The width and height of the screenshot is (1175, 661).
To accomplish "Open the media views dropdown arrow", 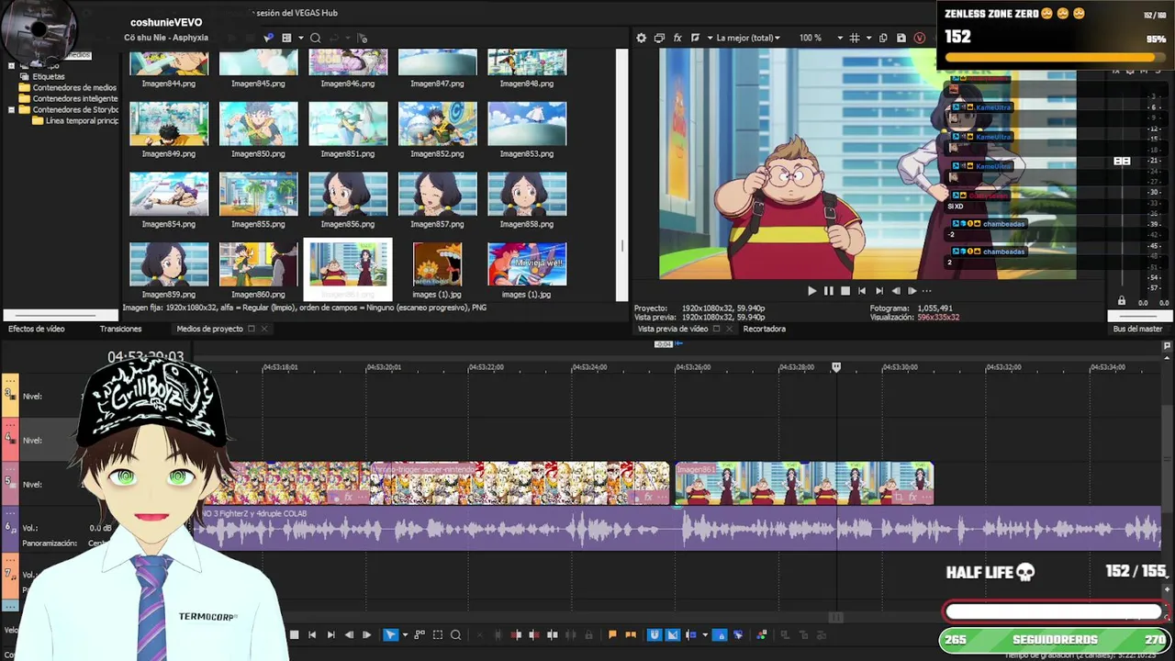I will 300,38.
